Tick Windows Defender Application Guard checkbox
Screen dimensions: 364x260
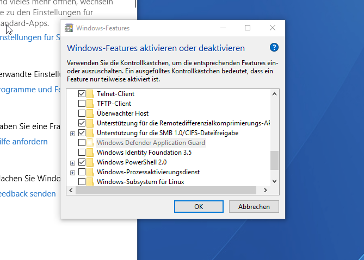click(x=82, y=143)
